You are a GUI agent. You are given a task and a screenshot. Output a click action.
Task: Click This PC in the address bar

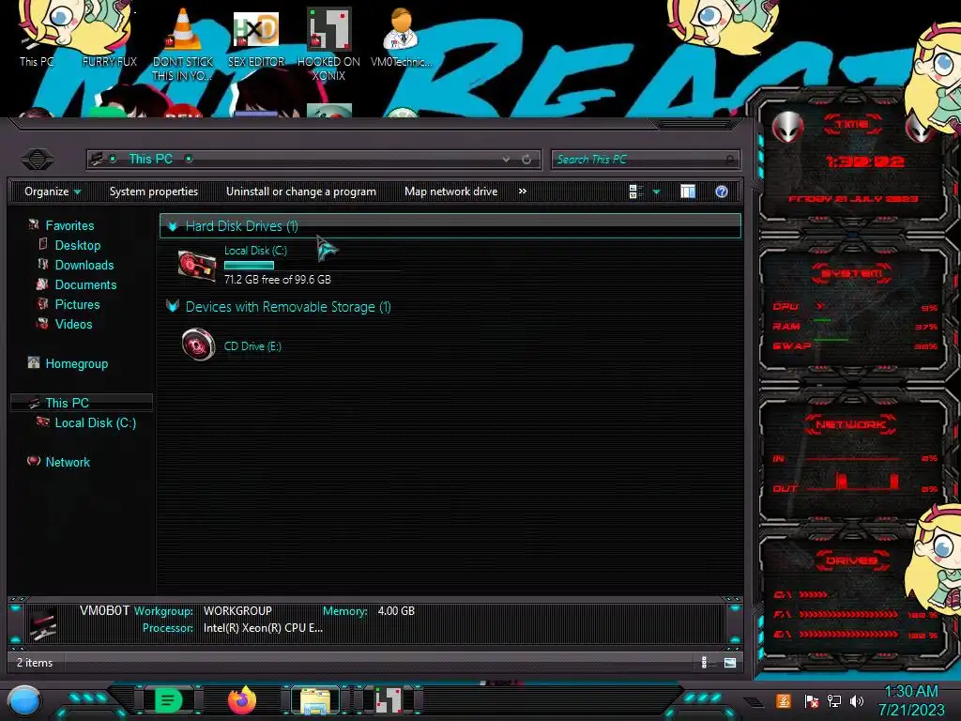151,159
